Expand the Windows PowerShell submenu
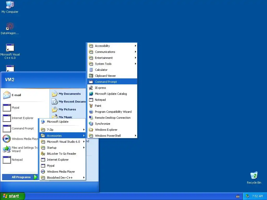Screen dimensions: 267x200 [112, 135]
